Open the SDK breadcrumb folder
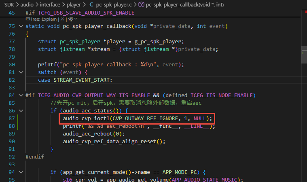Screen dimensions: 307x182 pos(9,4)
